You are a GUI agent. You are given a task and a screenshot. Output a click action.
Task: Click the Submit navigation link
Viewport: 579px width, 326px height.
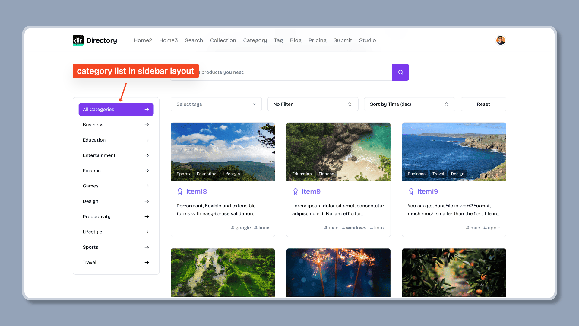pos(342,40)
